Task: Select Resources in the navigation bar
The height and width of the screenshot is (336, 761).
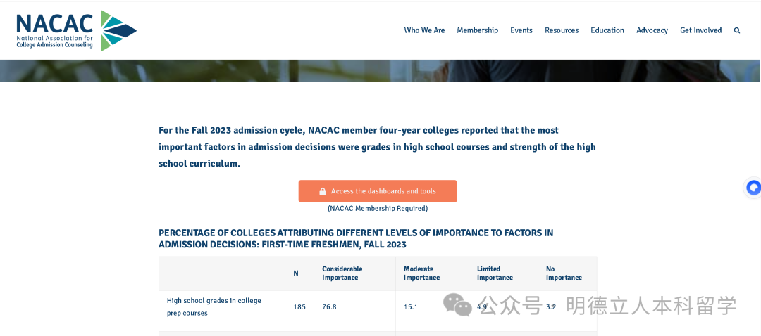Action: pyautogui.click(x=562, y=30)
